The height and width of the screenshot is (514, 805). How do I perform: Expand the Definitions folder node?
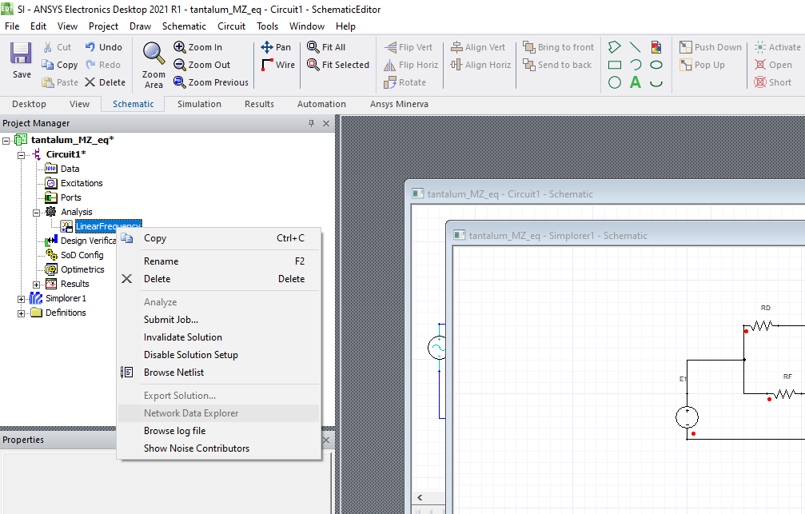tap(22, 313)
